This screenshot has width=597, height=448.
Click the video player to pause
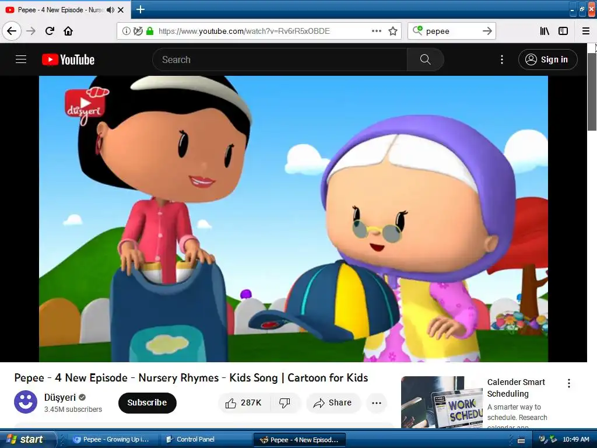[x=293, y=219]
